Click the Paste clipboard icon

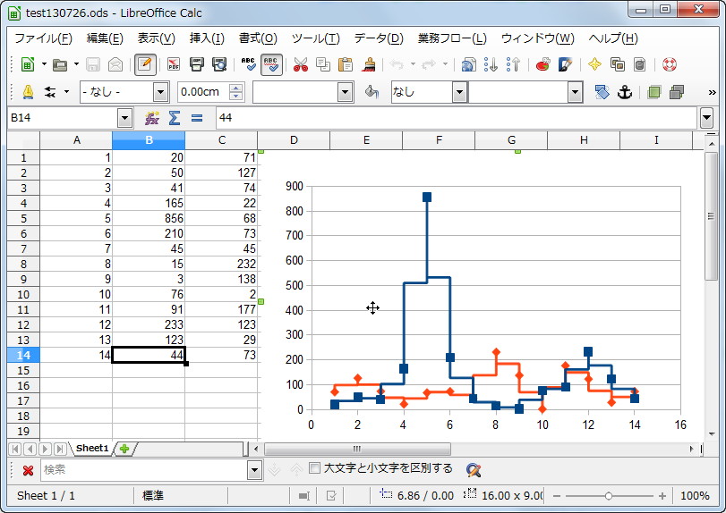(346, 64)
